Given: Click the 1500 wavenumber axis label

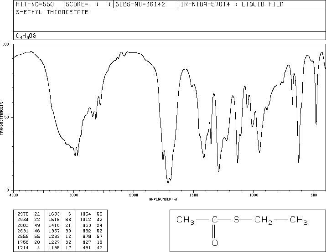Looking at the screenshot, I should [194, 195].
